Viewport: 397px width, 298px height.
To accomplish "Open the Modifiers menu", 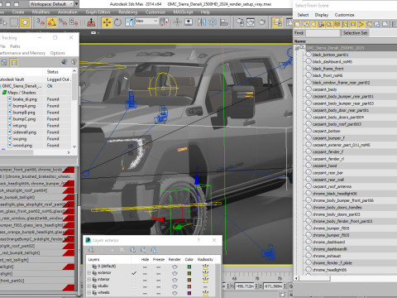I will click(41, 12).
